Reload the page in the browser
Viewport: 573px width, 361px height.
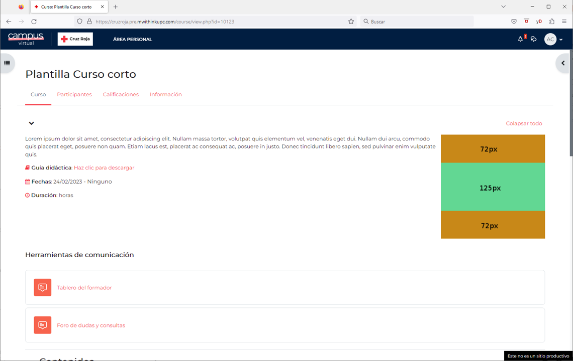34,22
